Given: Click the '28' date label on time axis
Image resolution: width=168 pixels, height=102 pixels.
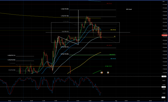Looking at the screenshot, I should pyautogui.click(x=22, y=101).
